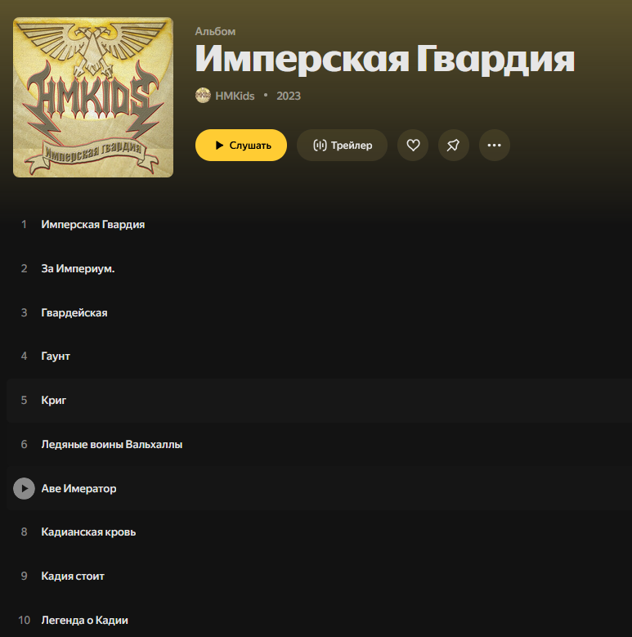Viewport: 632px width, 637px height.
Task: Click the large album title heading
Action: tap(384, 60)
